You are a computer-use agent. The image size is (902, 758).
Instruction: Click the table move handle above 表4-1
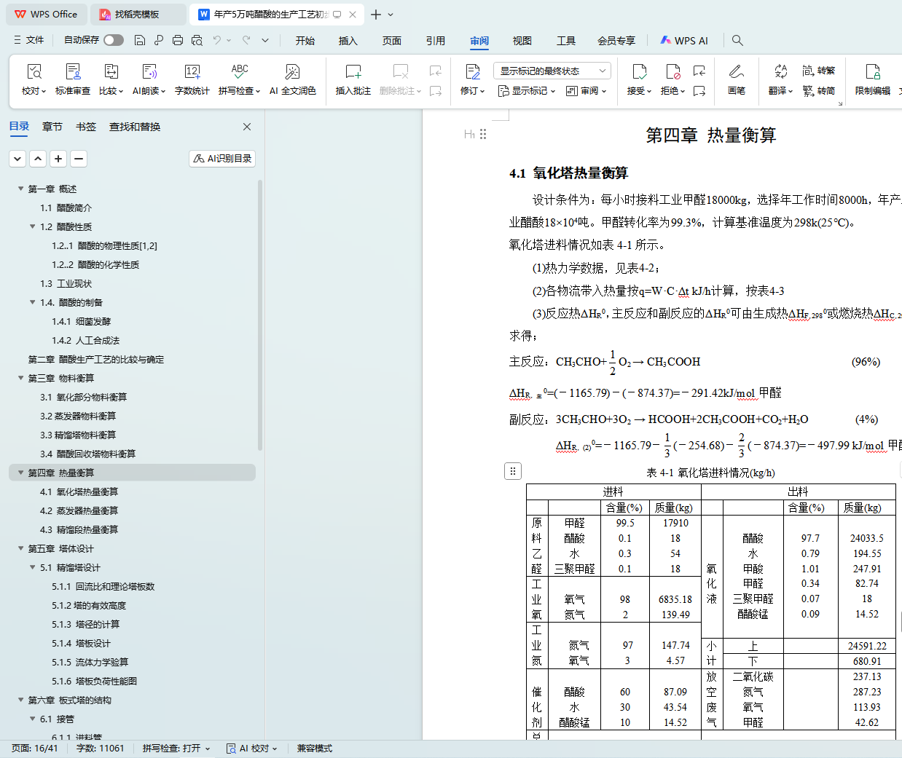[512, 471]
